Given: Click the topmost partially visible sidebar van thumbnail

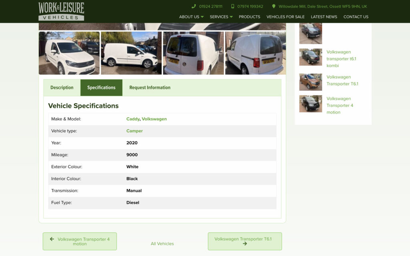Looking at the screenshot, I should coord(311,34).
